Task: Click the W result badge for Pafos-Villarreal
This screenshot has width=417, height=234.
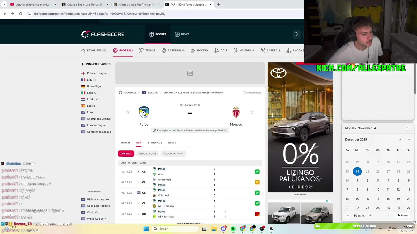Action: click(x=257, y=193)
